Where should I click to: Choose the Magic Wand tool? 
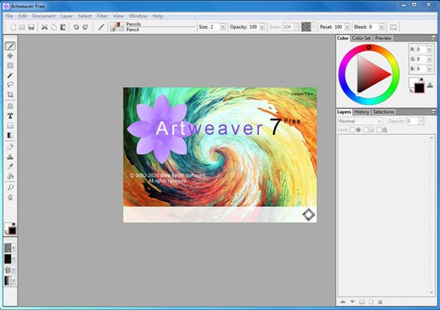pos(10,75)
